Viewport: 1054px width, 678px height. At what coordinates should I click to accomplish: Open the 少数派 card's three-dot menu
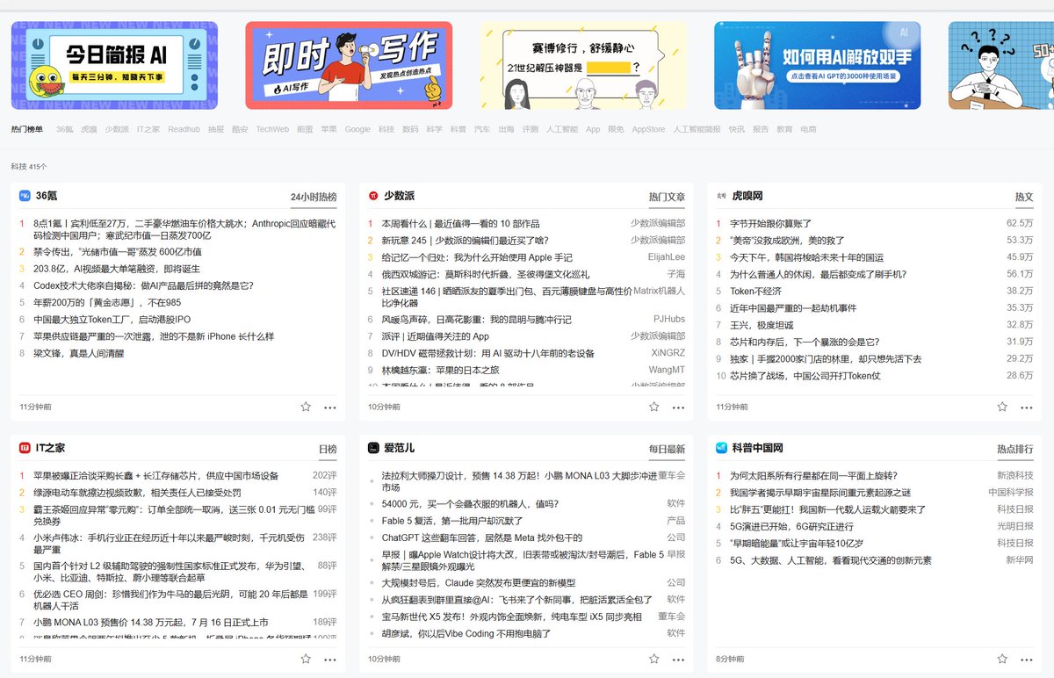point(678,407)
